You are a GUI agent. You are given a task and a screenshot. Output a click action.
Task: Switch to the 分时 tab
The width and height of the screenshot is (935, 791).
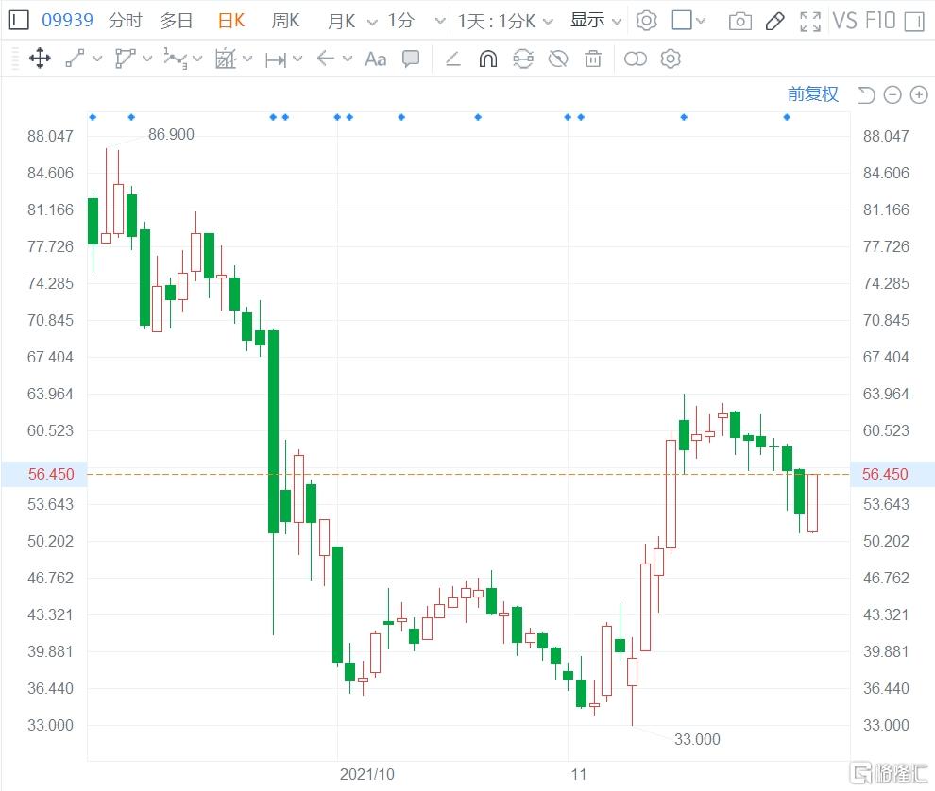[125, 21]
